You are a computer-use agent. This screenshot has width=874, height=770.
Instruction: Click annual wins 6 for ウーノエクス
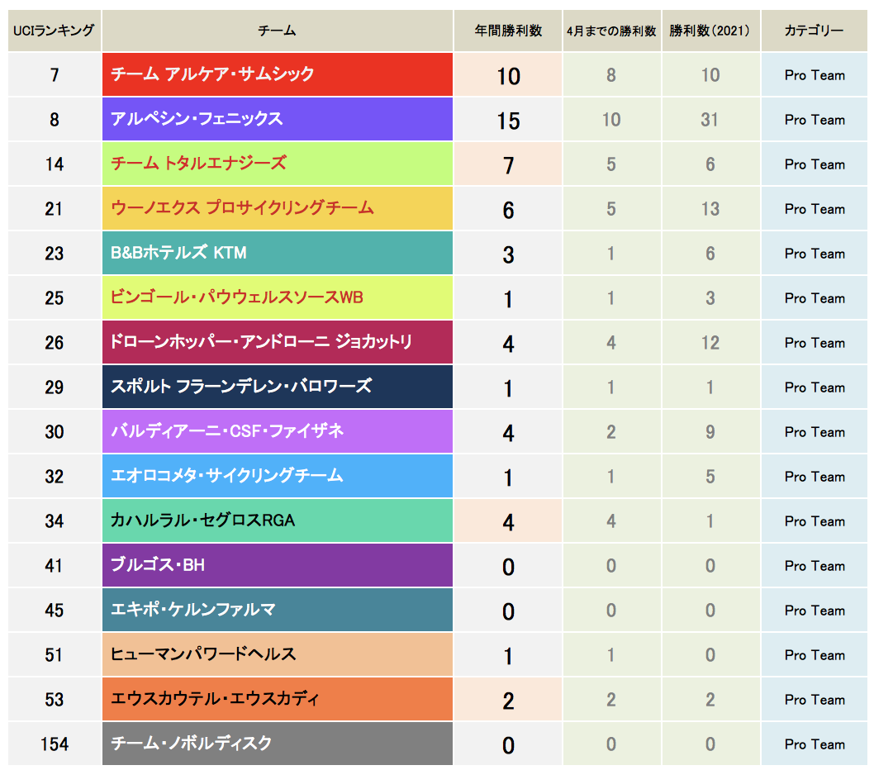508,208
